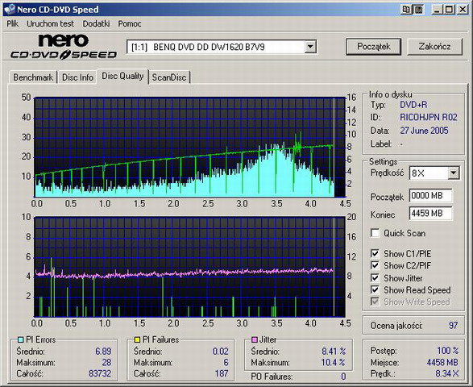The width and height of the screenshot is (473, 387).
Task: Click the Koniec 4459 MB input field
Action: [x=431, y=214]
